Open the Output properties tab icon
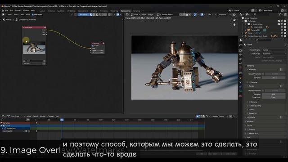This screenshot has width=288, height=162. pos(240,55)
